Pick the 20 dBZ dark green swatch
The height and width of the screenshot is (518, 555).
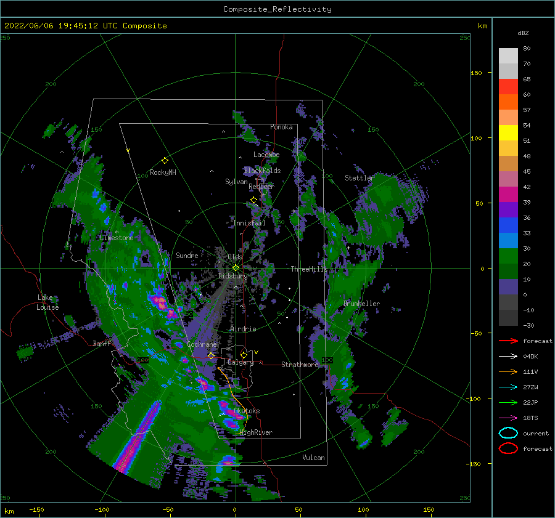508,271
